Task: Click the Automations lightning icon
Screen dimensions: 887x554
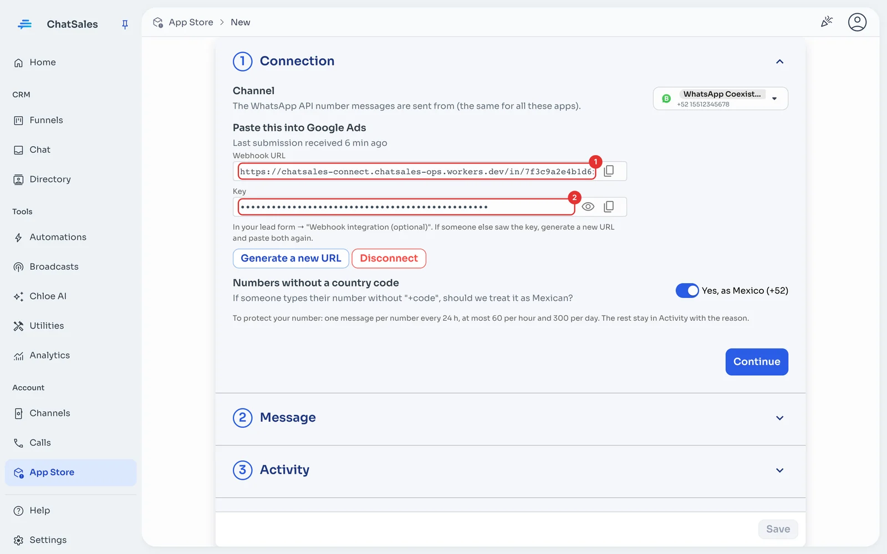Action: [18, 238]
